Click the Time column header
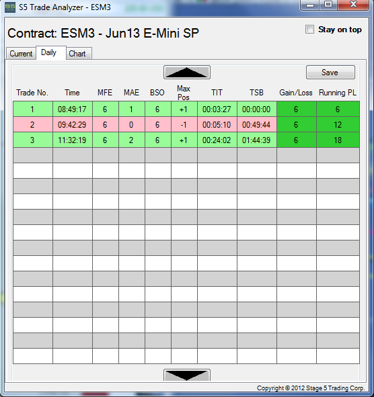This screenshot has width=374, height=397. (x=72, y=93)
